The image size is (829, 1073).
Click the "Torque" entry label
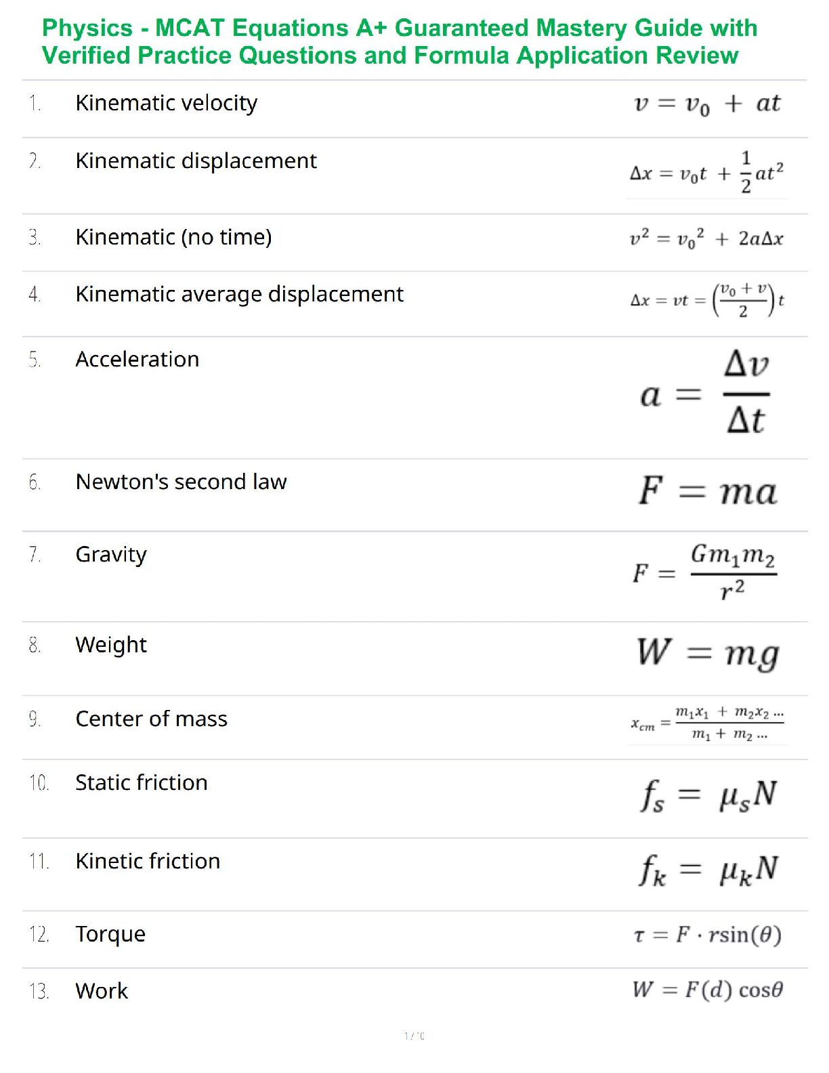pos(110,934)
